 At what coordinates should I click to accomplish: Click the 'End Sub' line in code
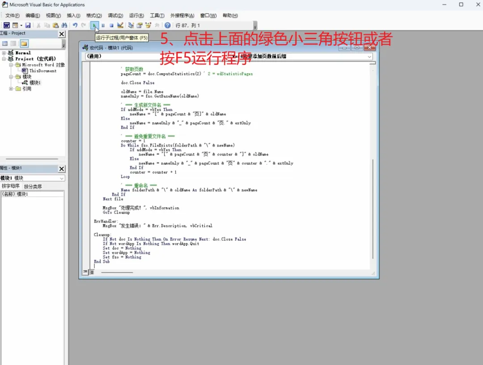(x=102, y=262)
